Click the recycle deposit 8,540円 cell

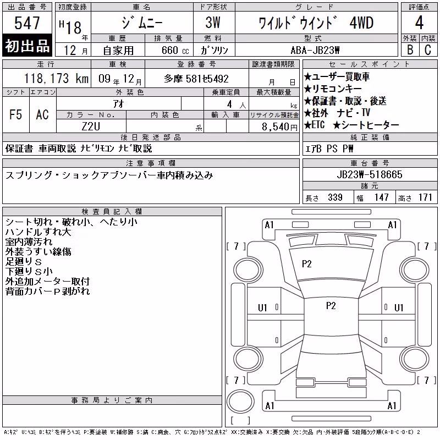coord(274,127)
